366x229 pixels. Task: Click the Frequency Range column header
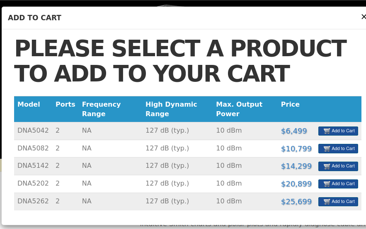(101, 109)
